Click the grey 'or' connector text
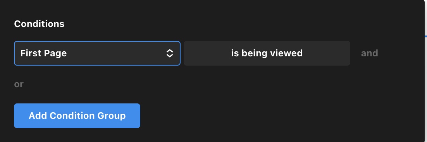The image size is (427, 142). pyautogui.click(x=19, y=84)
